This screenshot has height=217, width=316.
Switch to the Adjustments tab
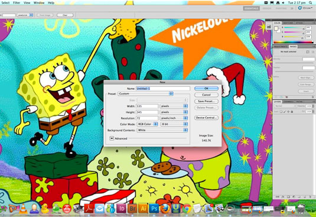[x=281, y=47]
